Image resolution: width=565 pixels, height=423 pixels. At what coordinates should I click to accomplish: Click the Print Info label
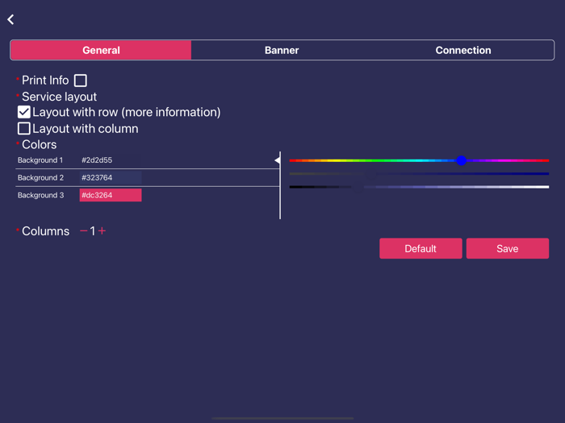click(x=45, y=81)
